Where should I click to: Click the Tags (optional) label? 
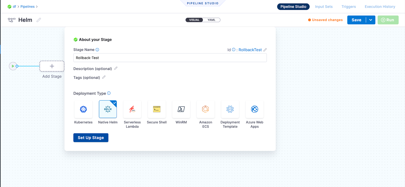click(87, 77)
